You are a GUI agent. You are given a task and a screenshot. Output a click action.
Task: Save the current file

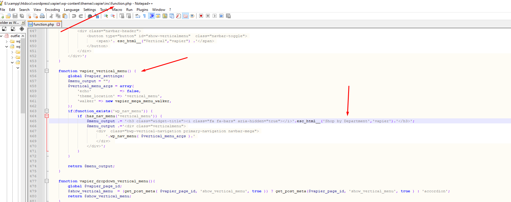(15, 16)
